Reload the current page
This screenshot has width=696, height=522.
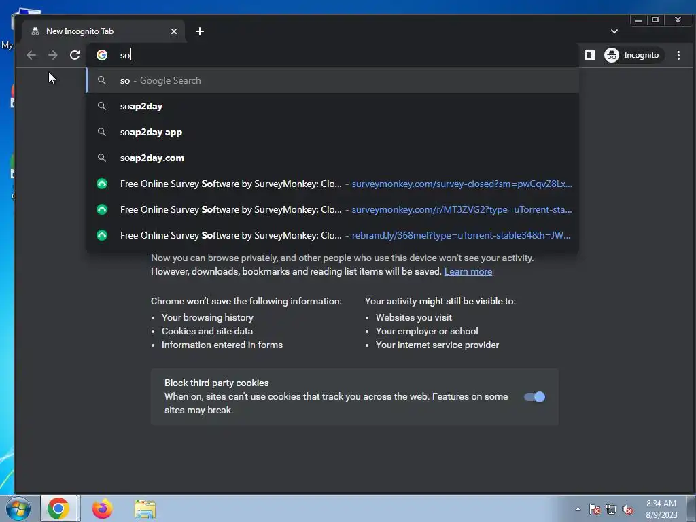(x=75, y=55)
